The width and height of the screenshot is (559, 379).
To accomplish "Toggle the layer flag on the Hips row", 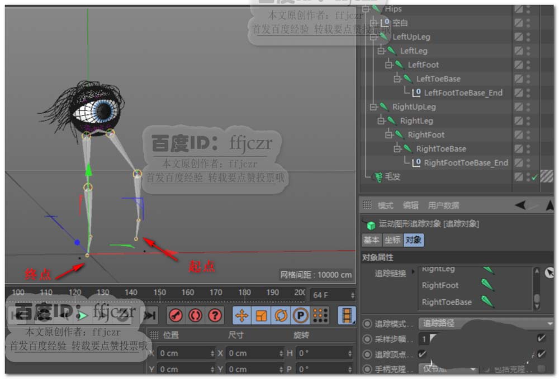I will (519, 9).
